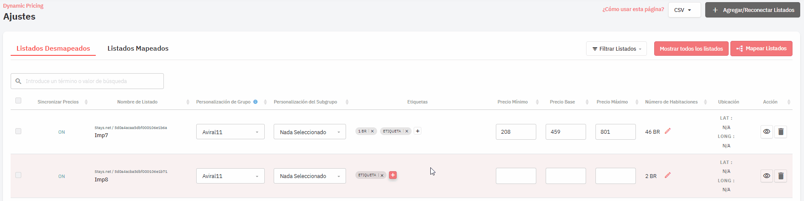
Task: Click the Ubicación column header
Action: coord(729,102)
